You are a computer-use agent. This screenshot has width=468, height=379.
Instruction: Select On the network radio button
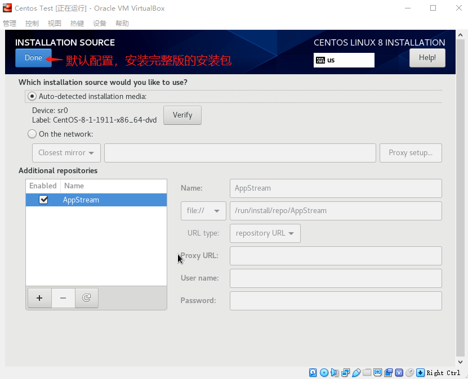coord(32,134)
